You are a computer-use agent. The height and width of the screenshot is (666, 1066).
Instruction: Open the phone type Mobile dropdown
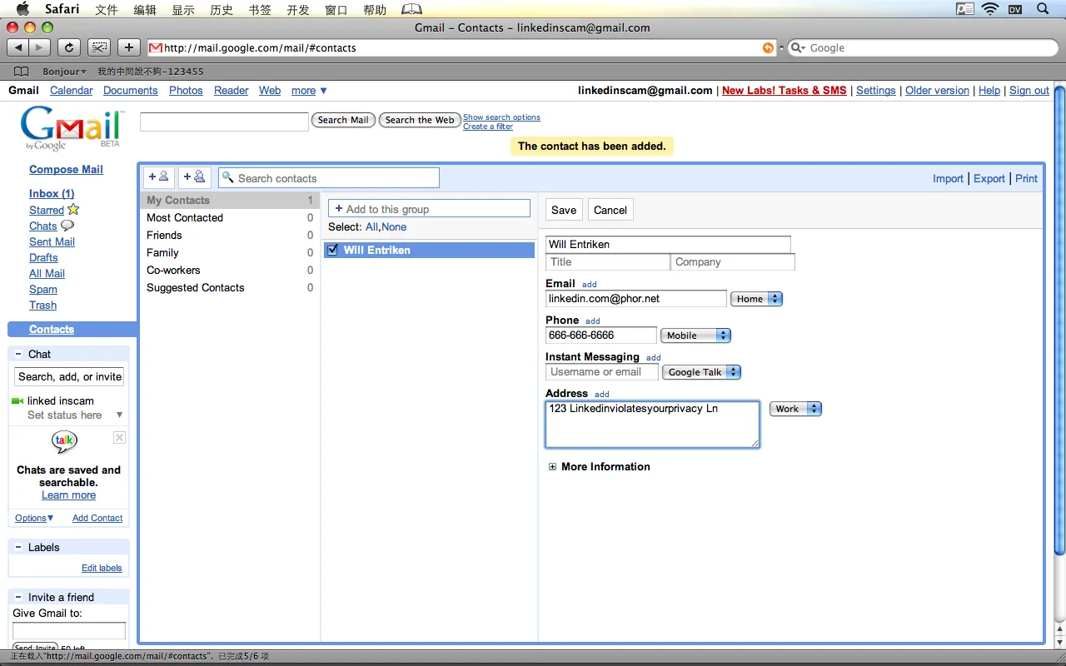click(695, 335)
